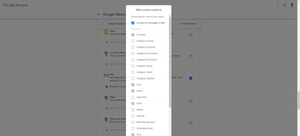Open the Google apps grid
The image size is (300, 136).
tap(284, 5)
